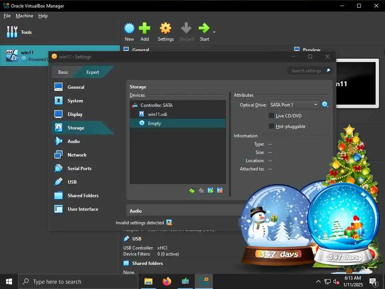Screen dimensions: 385x289
Task: Open the notification center icon
Action: (x=373, y=281)
